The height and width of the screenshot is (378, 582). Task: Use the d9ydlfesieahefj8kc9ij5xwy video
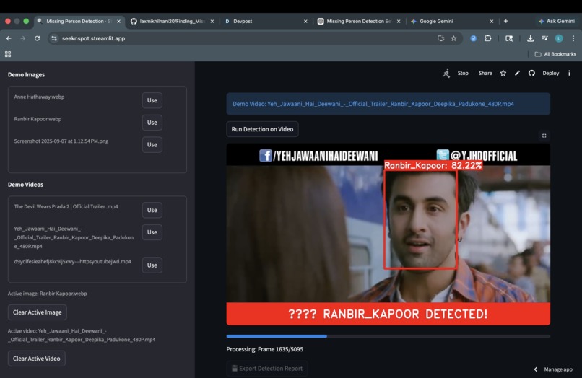(x=152, y=265)
